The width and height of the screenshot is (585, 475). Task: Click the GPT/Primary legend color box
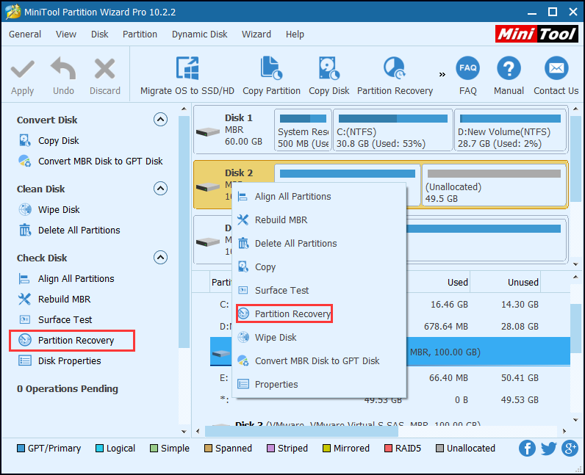[21, 448]
